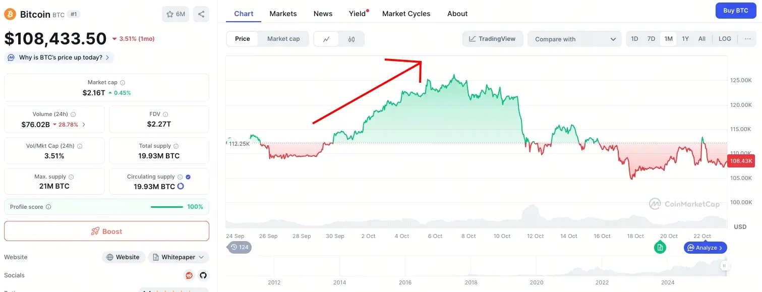Set chart range to 7D
This screenshot has height=292, width=762.
pos(651,39)
